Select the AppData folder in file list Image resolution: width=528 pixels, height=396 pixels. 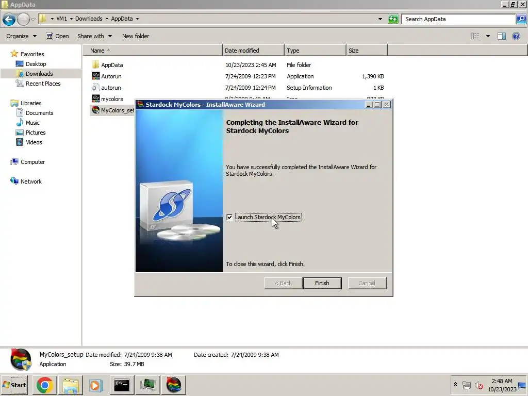pyautogui.click(x=112, y=65)
